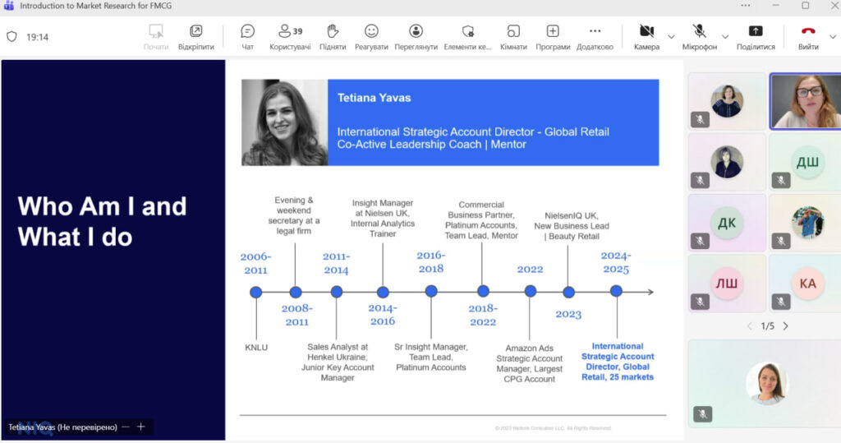Open the dropdown arrow next to Вийти
This screenshot has height=443, width=841.
pos(834,36)
